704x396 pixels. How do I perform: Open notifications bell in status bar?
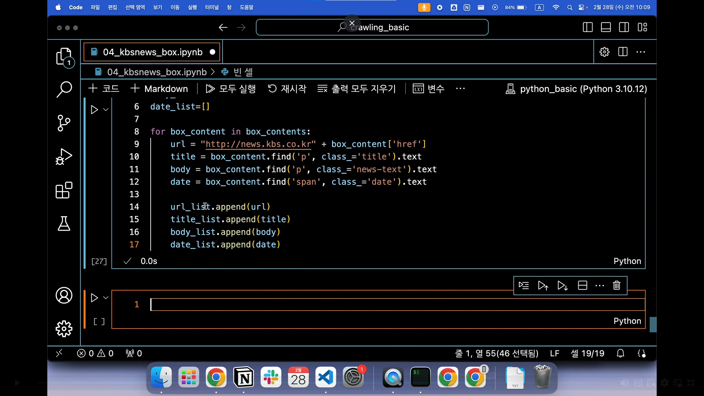[x=620, y=353]
